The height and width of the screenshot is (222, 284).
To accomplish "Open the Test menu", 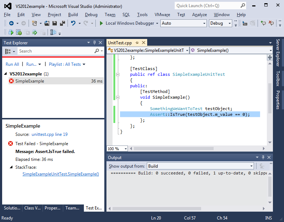I will (181, 15).
